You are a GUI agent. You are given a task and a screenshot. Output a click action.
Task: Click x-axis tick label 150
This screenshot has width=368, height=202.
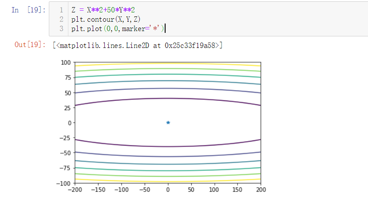237,190
